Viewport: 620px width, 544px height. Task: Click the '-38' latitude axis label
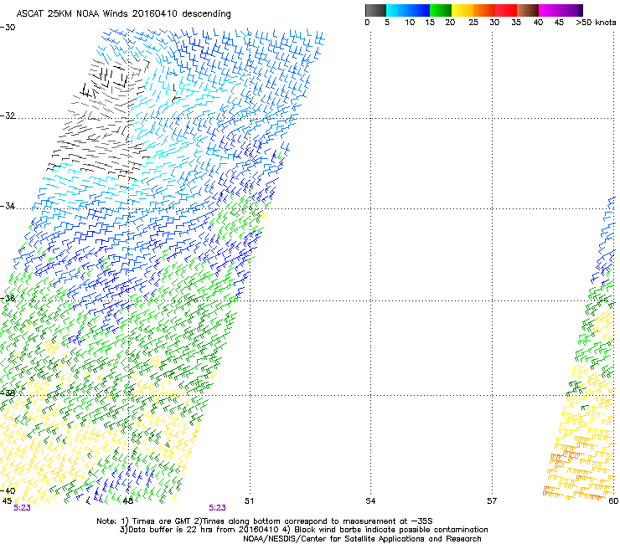[8, 393]
